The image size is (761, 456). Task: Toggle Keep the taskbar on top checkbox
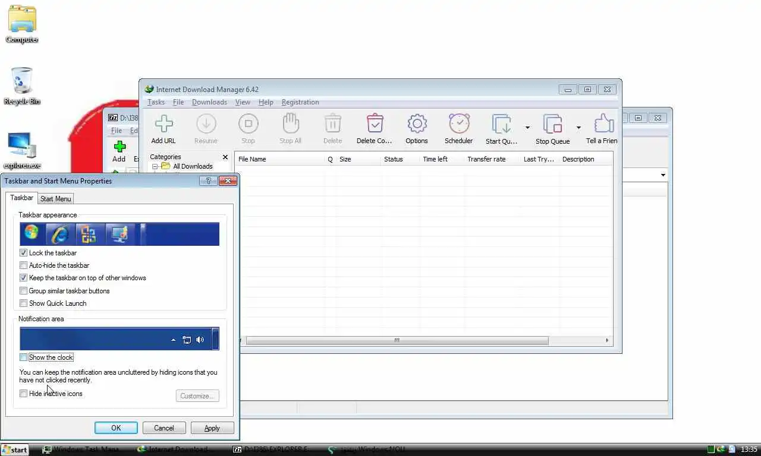pyautogui.click(x=24, y=278)
